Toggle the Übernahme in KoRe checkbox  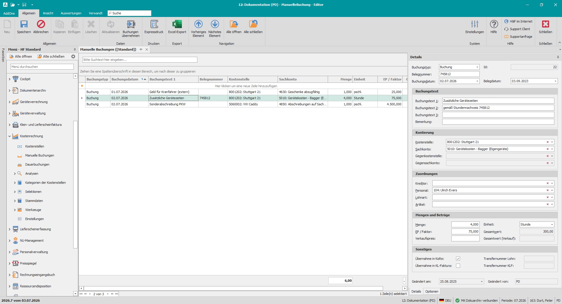tap(458, 259)
